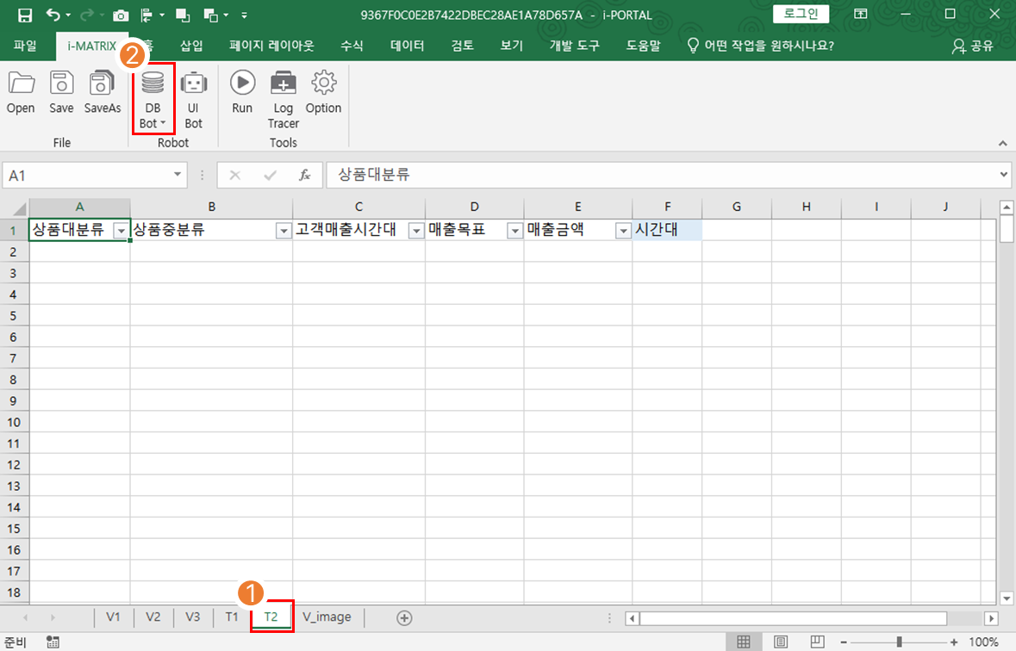The width and height of the screenshot is (1016, 651).
Task: Open filter dropdown for 상품대분류 column
Action: pos(122,231)
